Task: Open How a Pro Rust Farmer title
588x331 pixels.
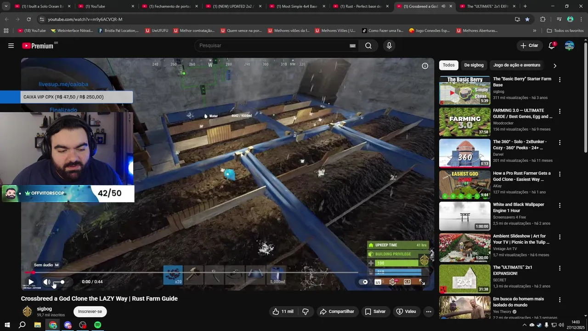Action: pos(521,176)
